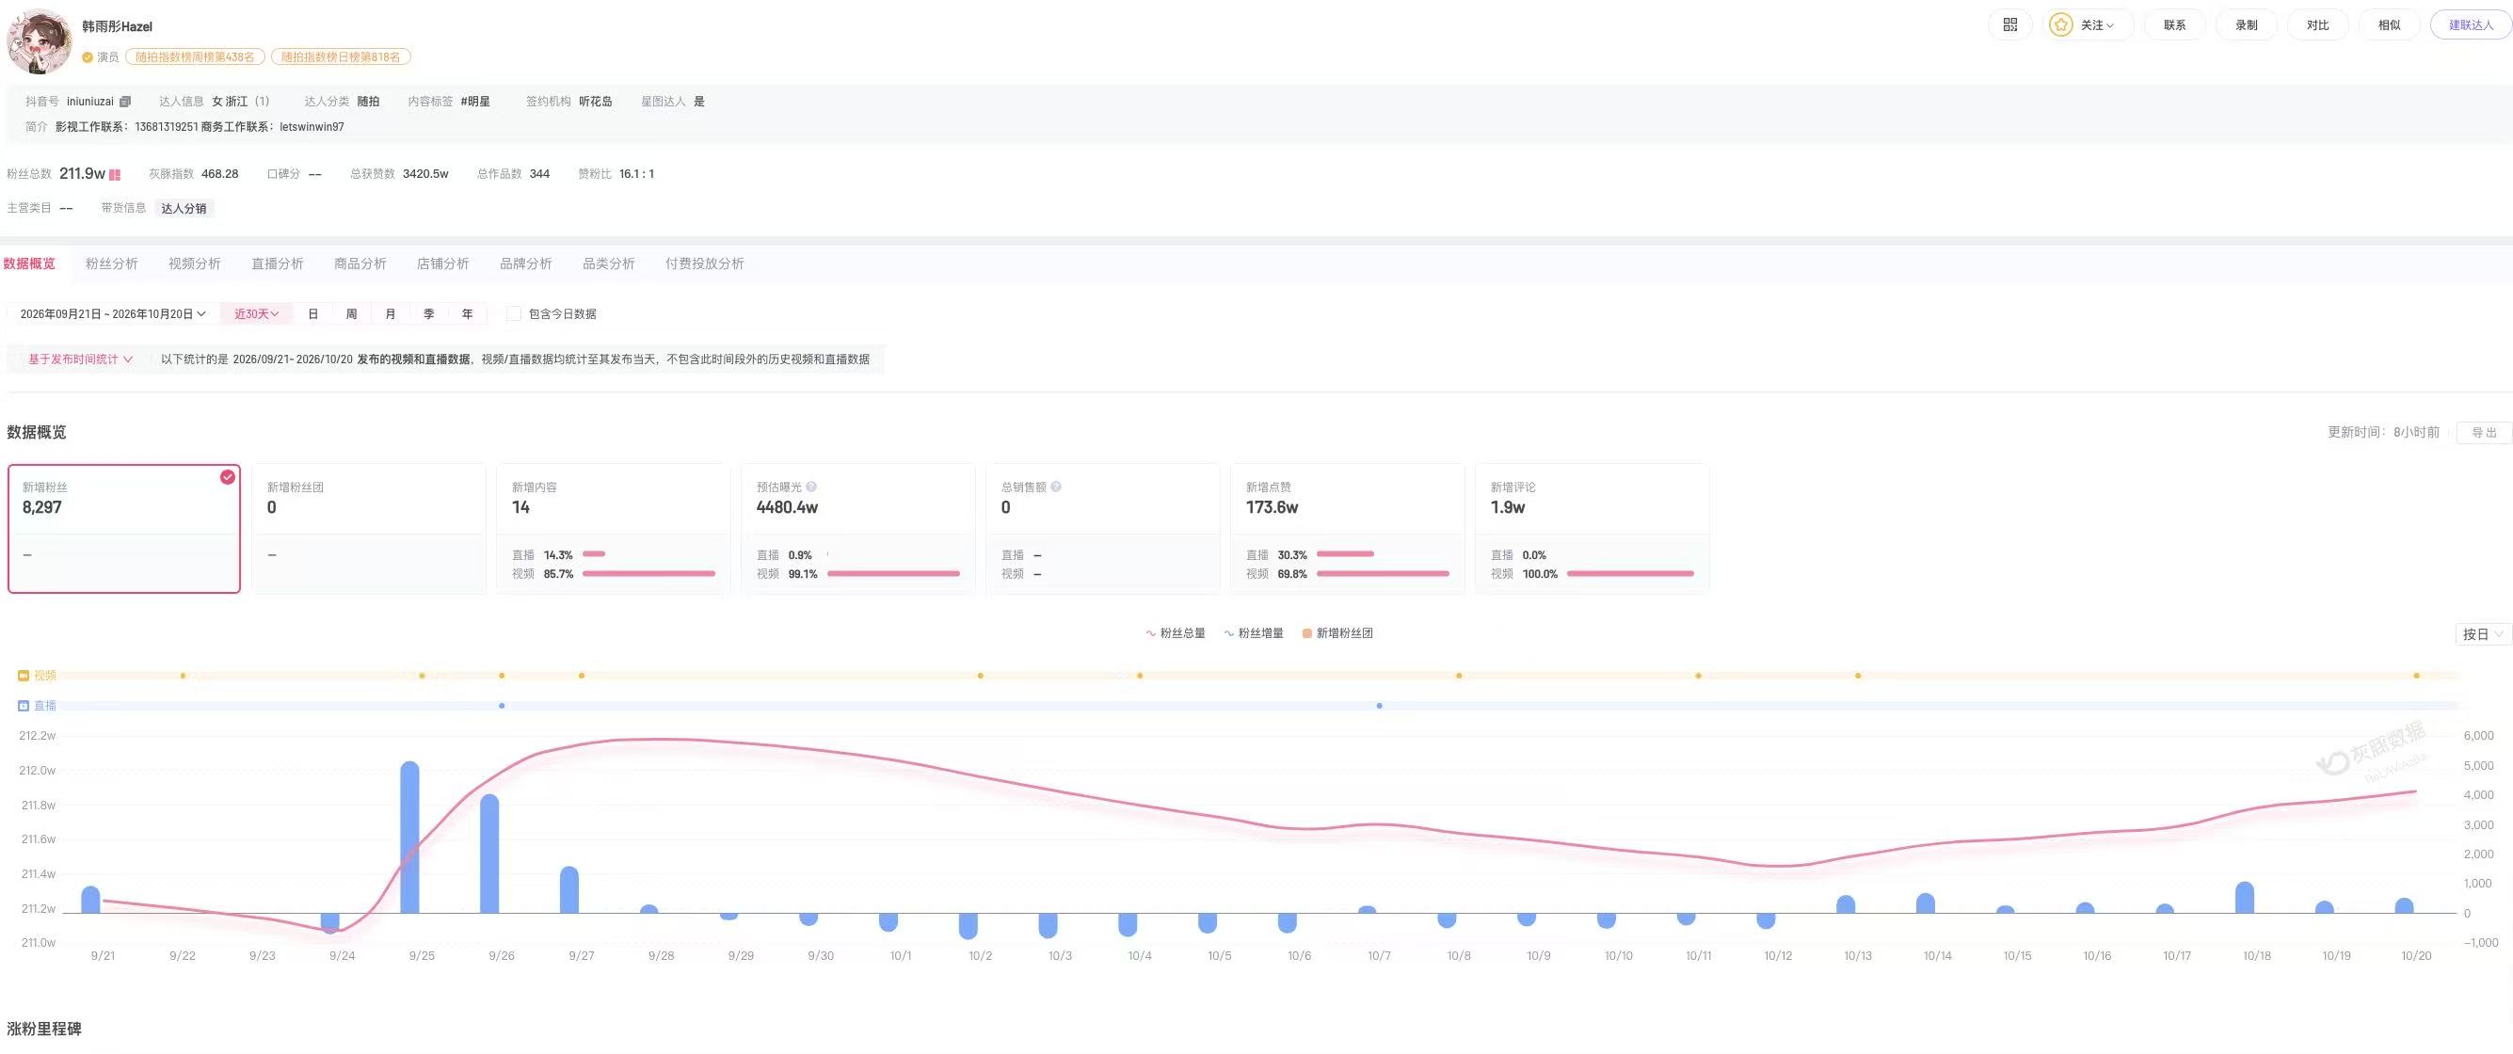2513x1054 pixels.
Task: Click the 联系 button
Action: point(2174,25)
